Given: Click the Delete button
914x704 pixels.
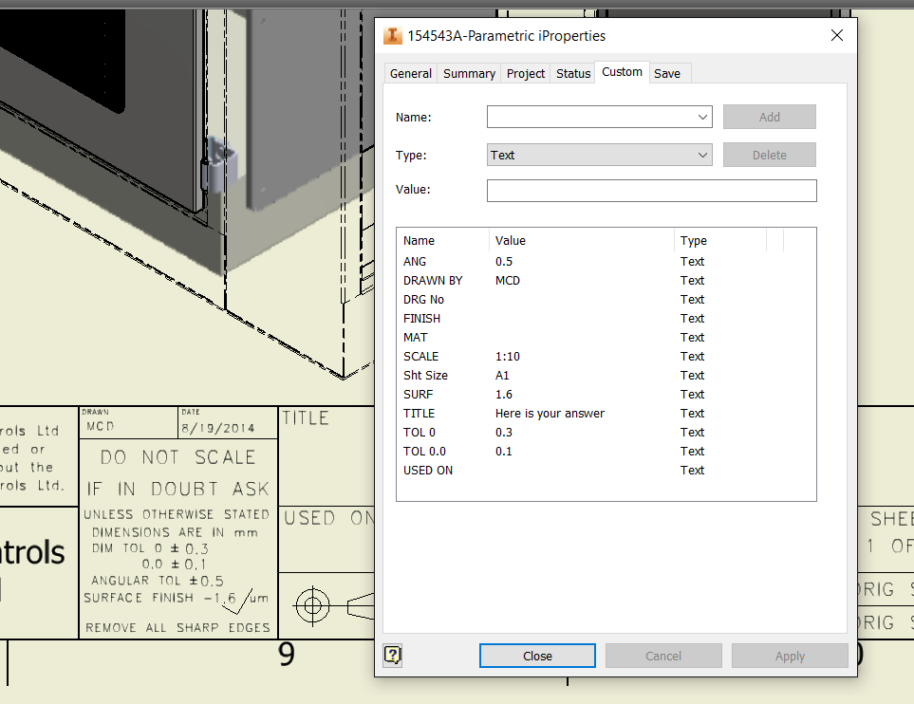Looking at the screenshot, I should [769, 154].
